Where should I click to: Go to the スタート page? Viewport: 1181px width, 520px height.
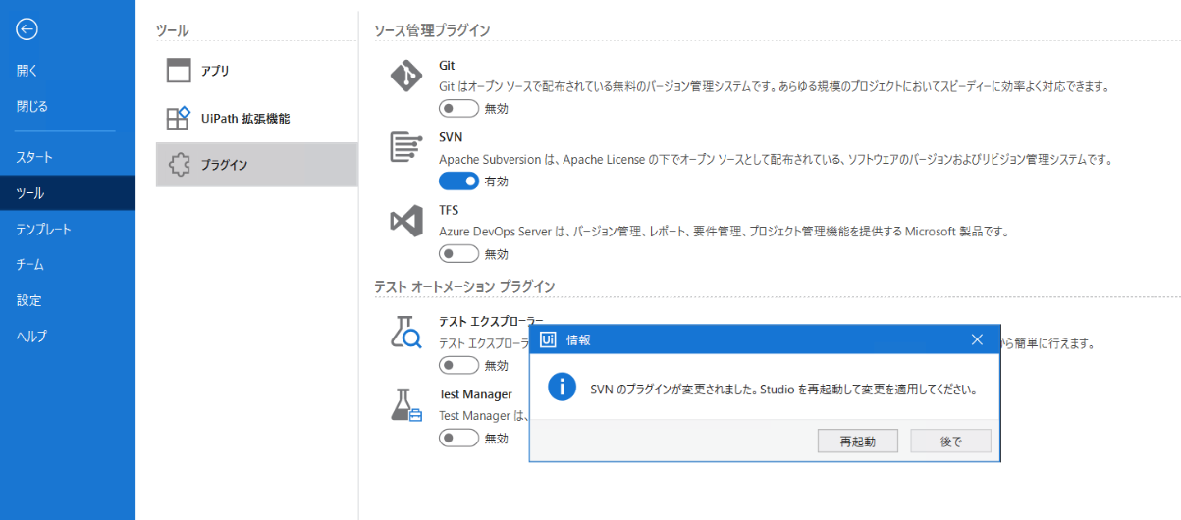coord(68,157)
